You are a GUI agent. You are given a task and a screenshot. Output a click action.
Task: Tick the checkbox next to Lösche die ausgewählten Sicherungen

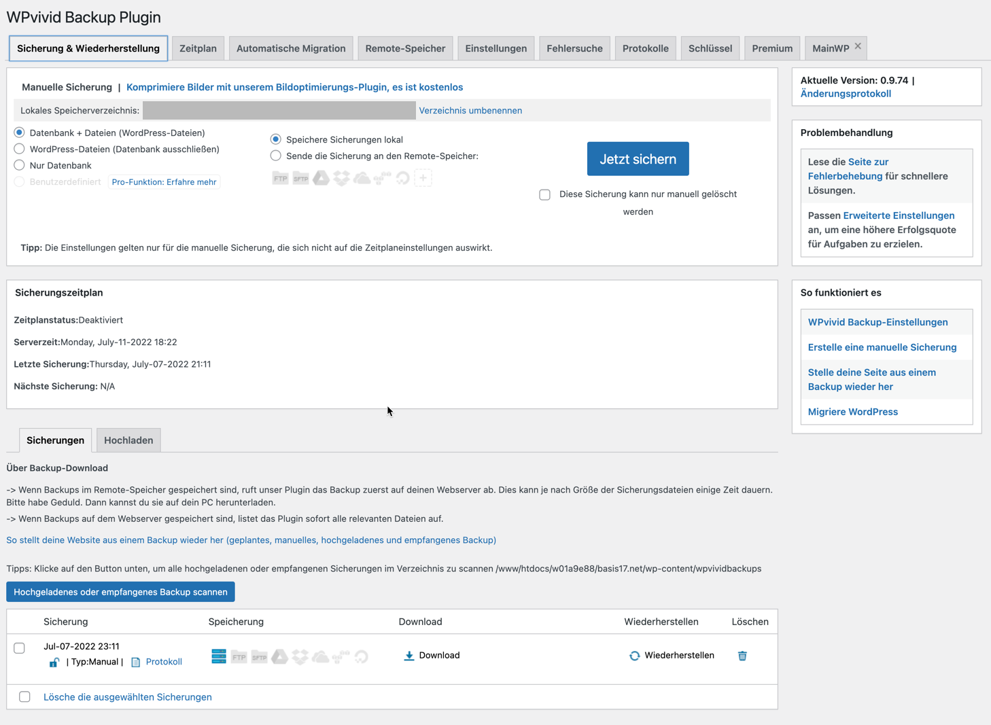point(24,696)
